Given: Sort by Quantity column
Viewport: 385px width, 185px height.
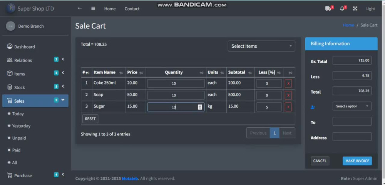Looking at the screenshot, I should click(x=176, y=72).
